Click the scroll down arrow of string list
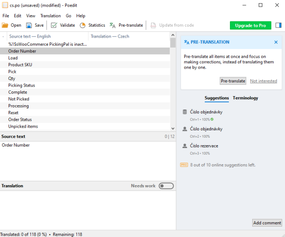Image resolution: width=285 pixels, height=237 pixels. click(173, 128)
